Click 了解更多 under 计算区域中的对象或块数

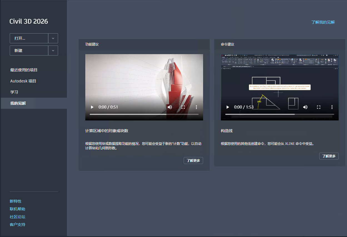(193, 160)
